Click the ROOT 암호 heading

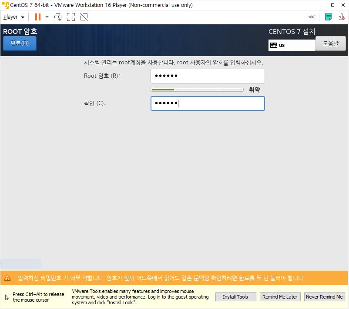20,31
